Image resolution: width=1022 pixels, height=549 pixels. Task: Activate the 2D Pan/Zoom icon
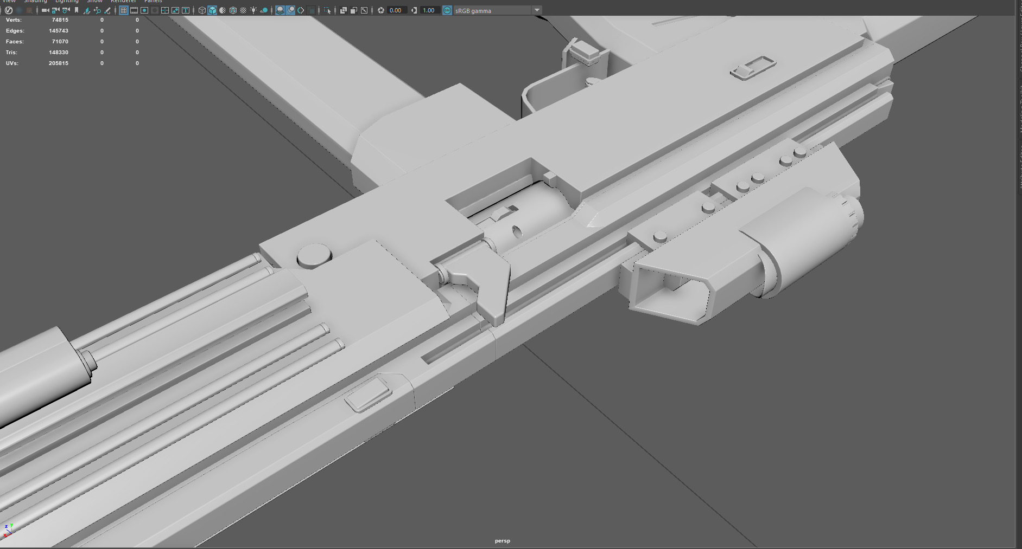[98, 10]
